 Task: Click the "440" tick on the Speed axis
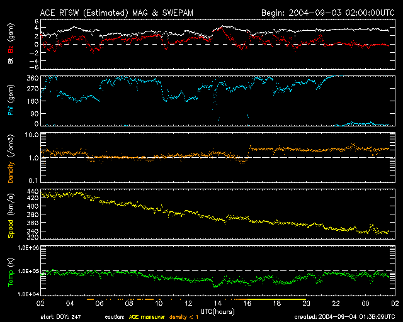pyautogui.click(x=33, y=192)
